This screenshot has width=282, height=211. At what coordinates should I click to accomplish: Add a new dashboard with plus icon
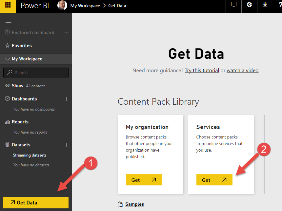pos(66,99)
